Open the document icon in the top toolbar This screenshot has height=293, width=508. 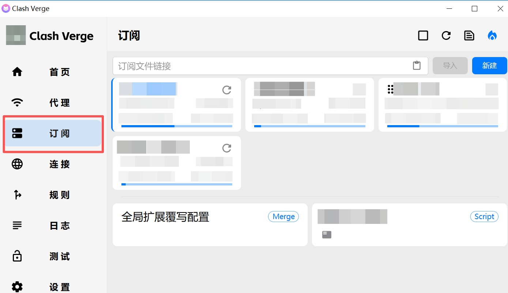pyautogui.click(x=469, y=35)
